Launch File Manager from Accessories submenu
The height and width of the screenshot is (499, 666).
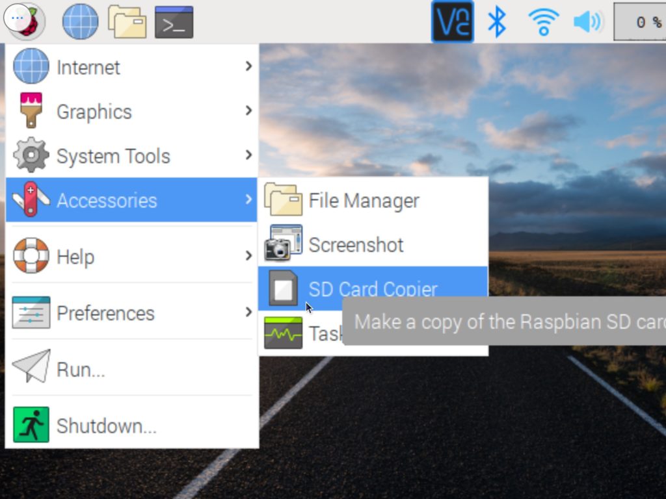tap(364, 201)
